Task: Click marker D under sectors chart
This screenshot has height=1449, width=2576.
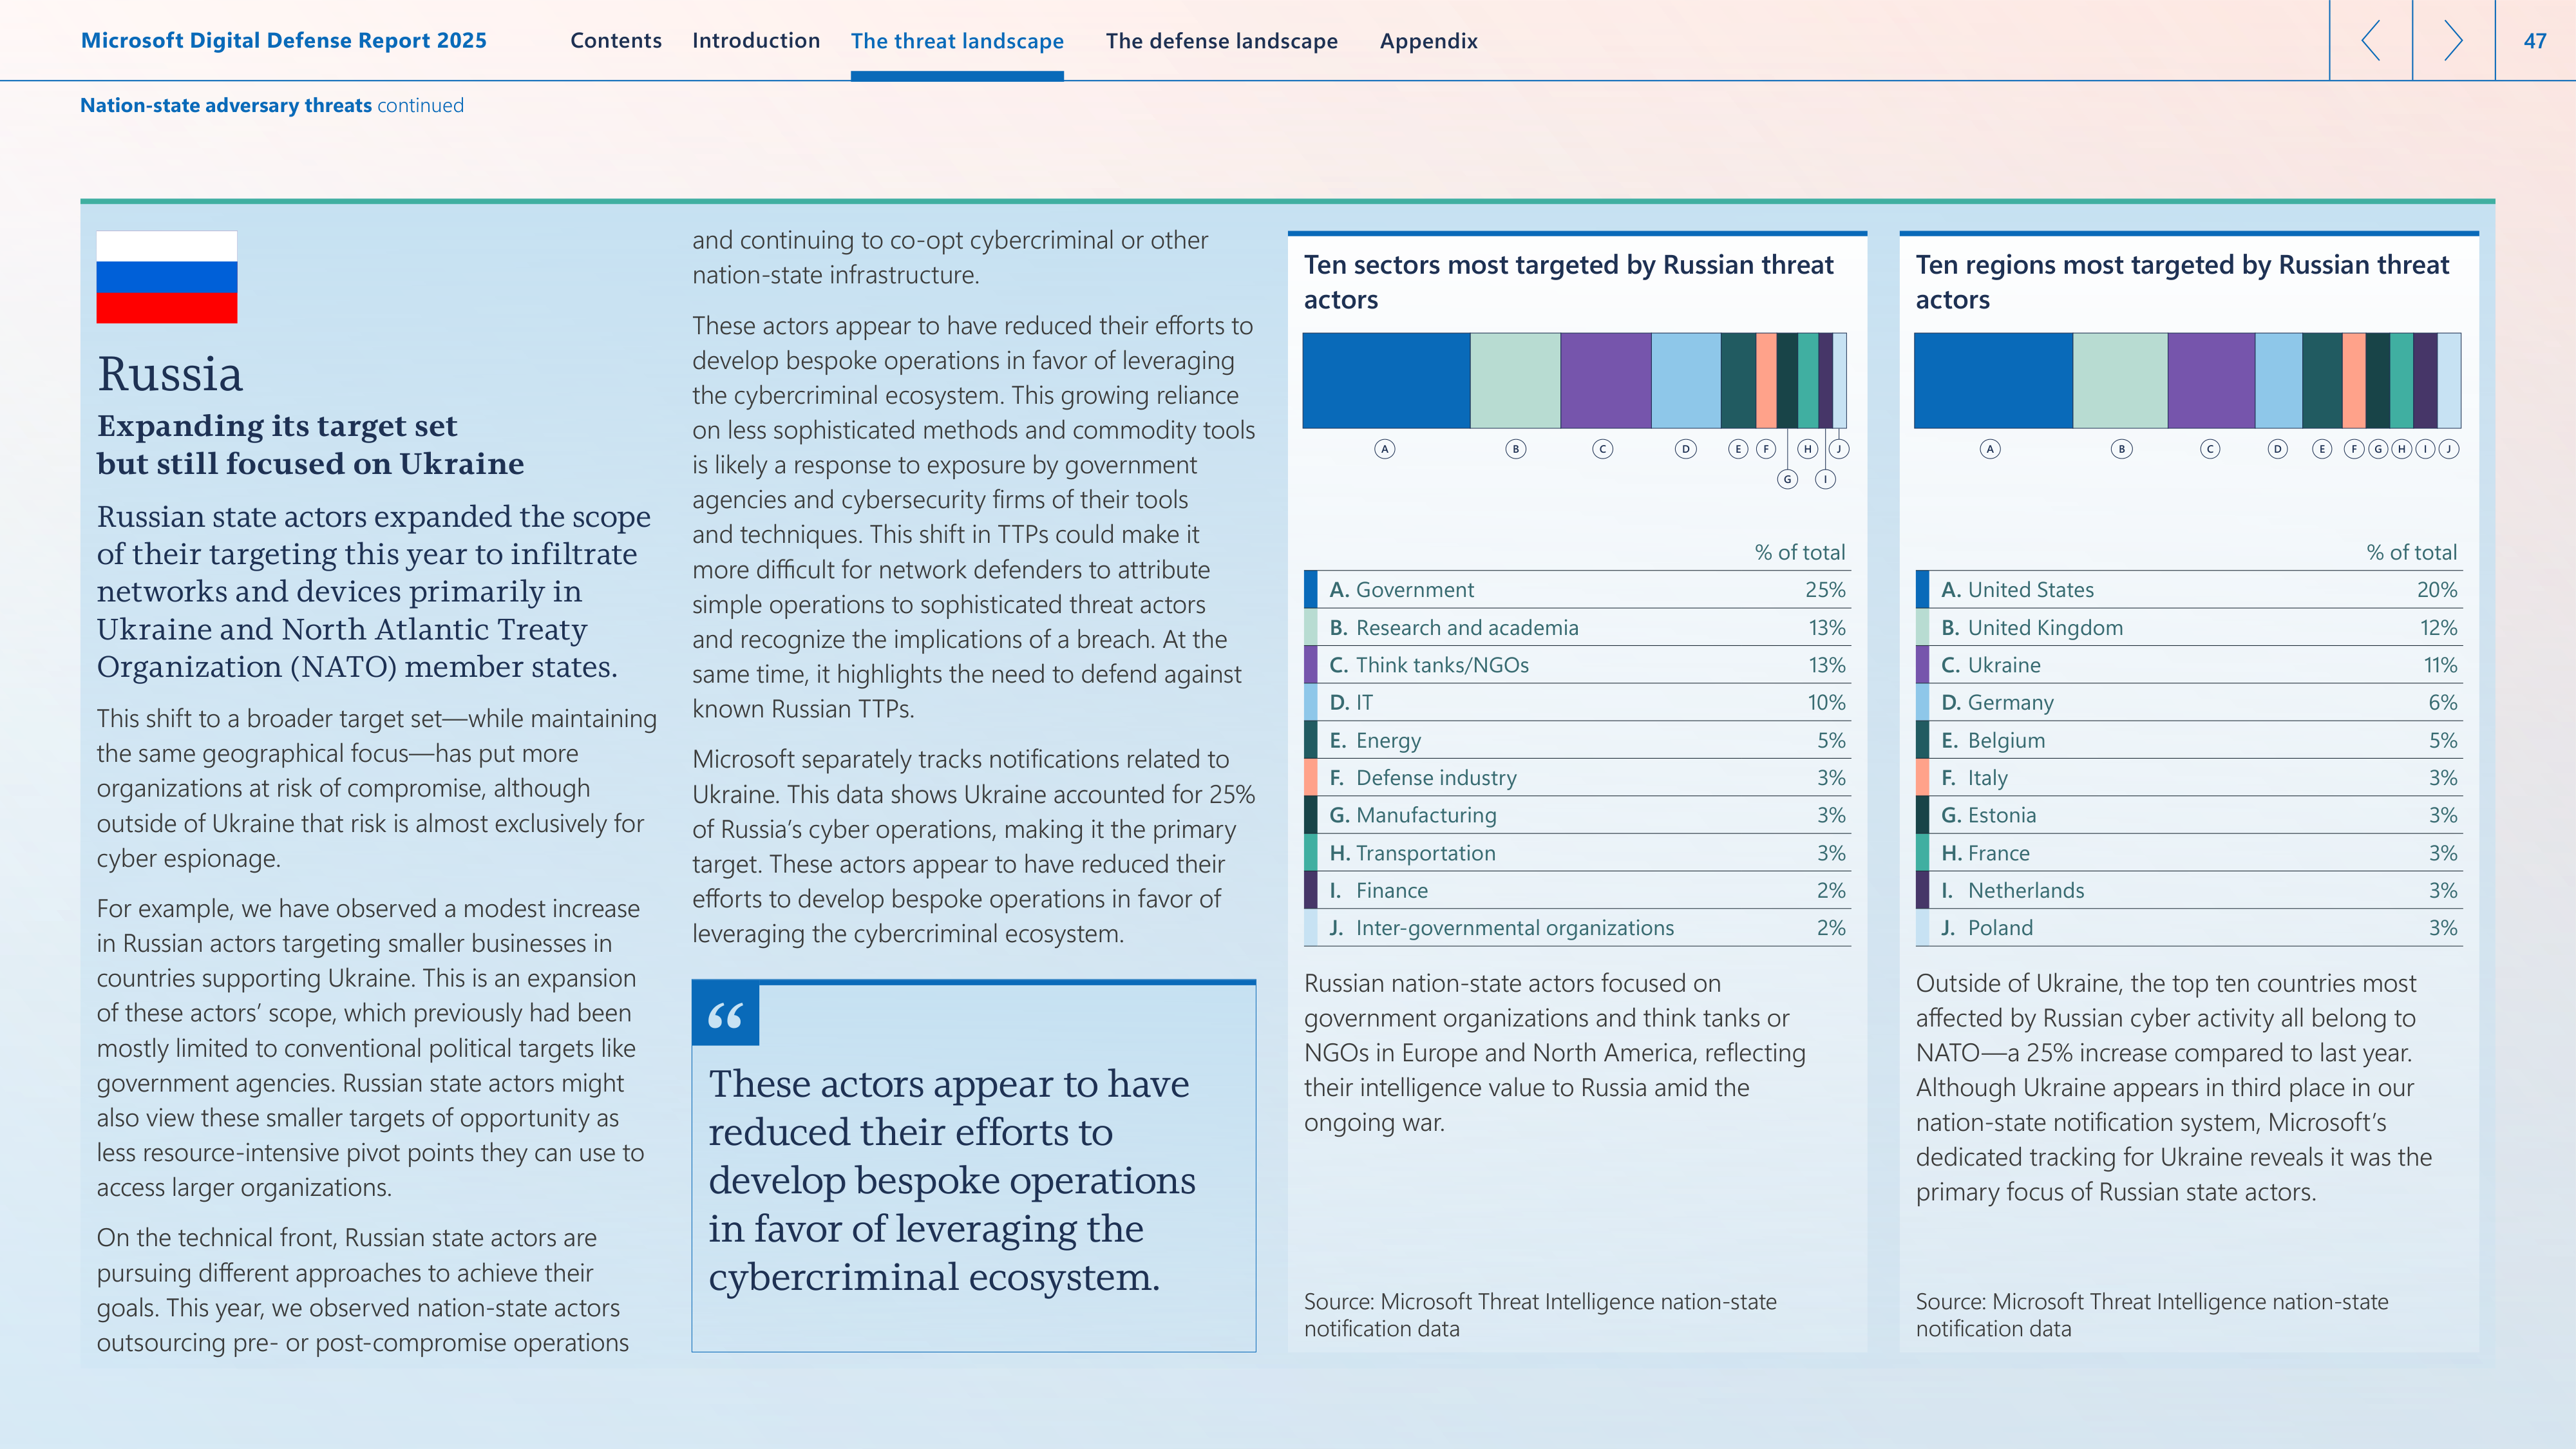Action: point(1686,449)
